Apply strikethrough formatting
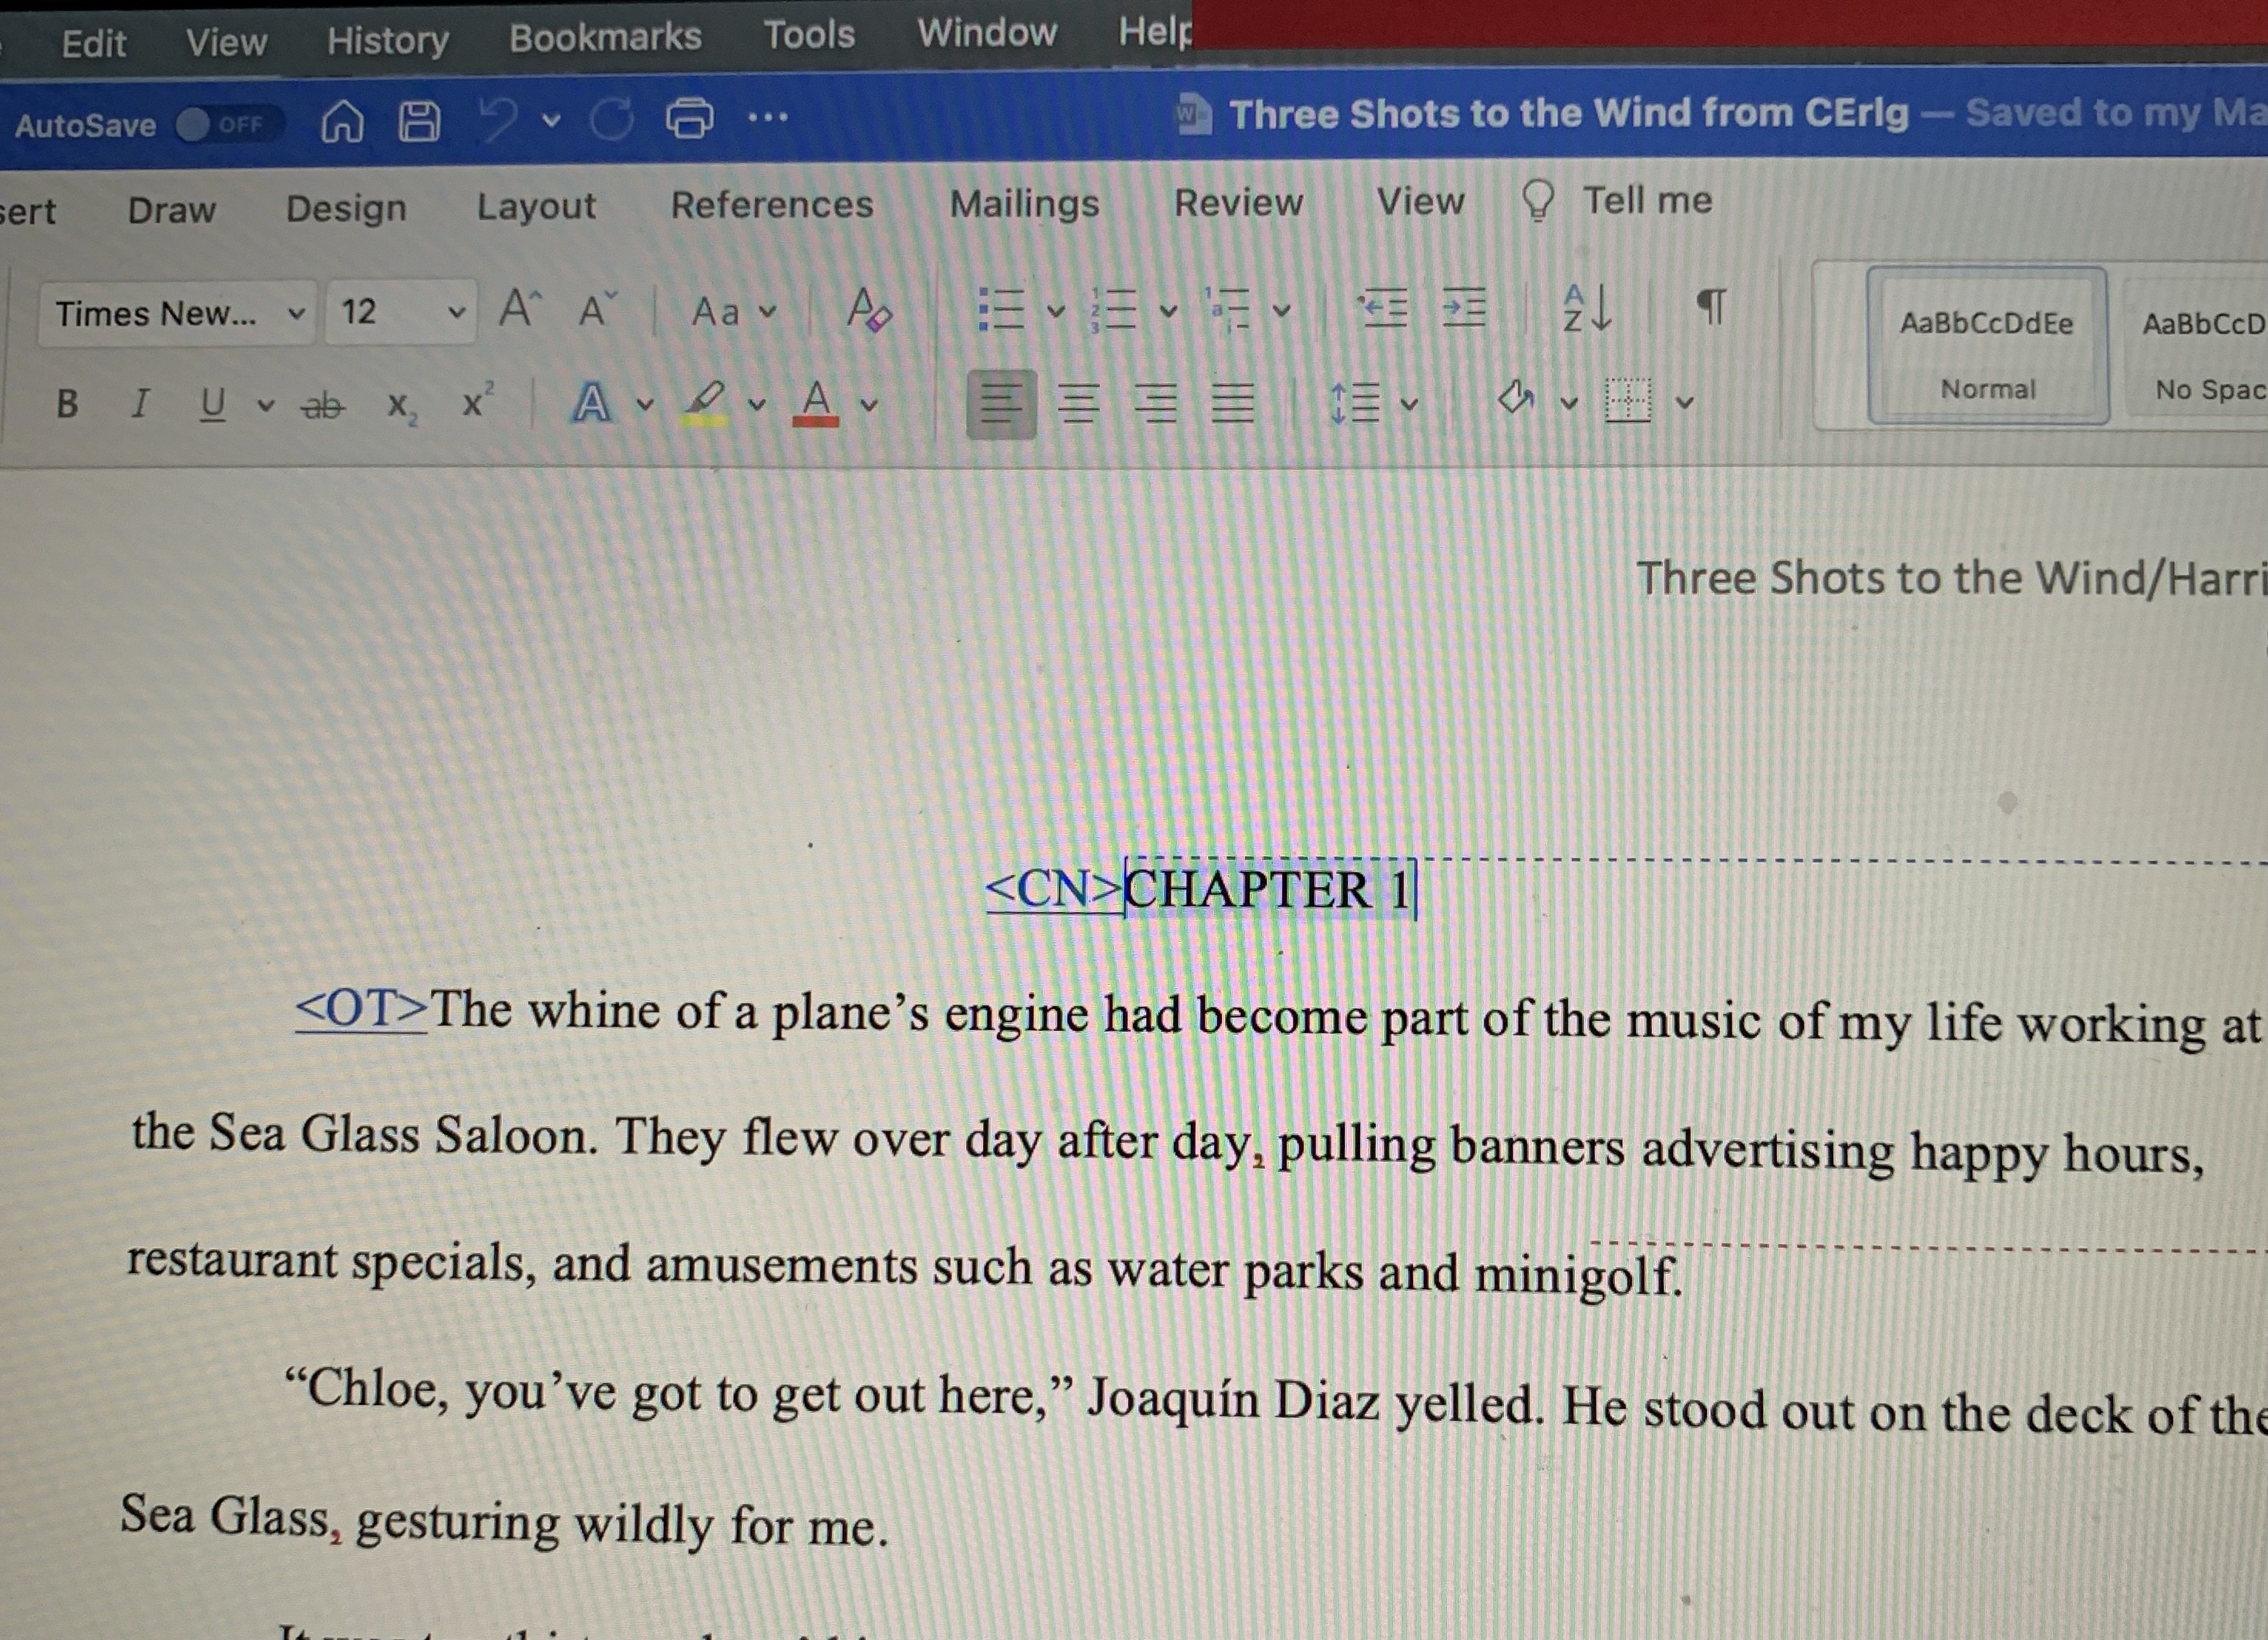The width and height of the screenshot is (2268, 1640). (x=322, y=405)
